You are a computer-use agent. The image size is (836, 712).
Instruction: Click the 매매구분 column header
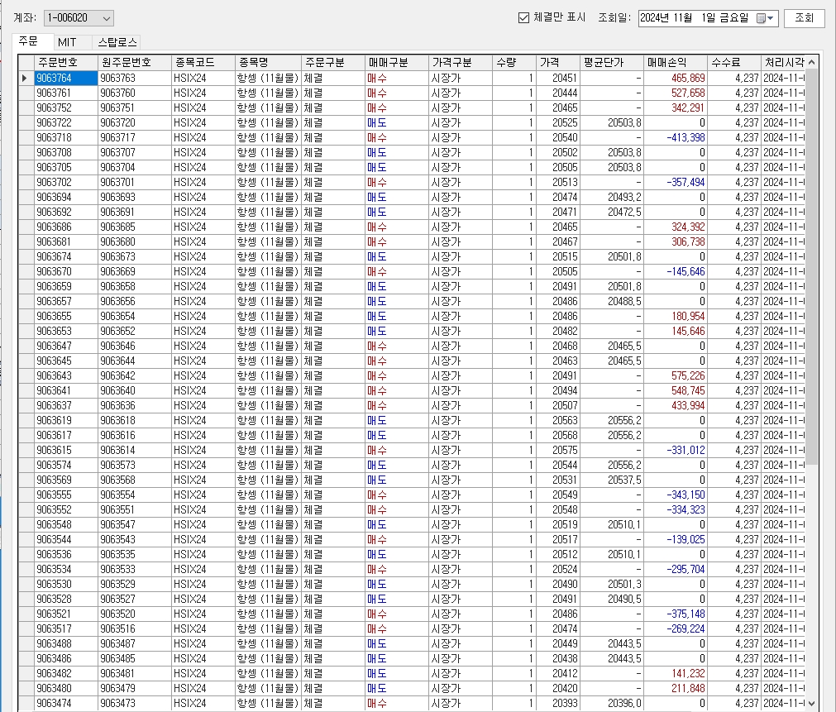point(396,63)
